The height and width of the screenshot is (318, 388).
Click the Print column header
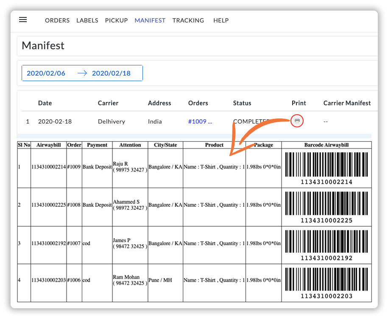299,103
